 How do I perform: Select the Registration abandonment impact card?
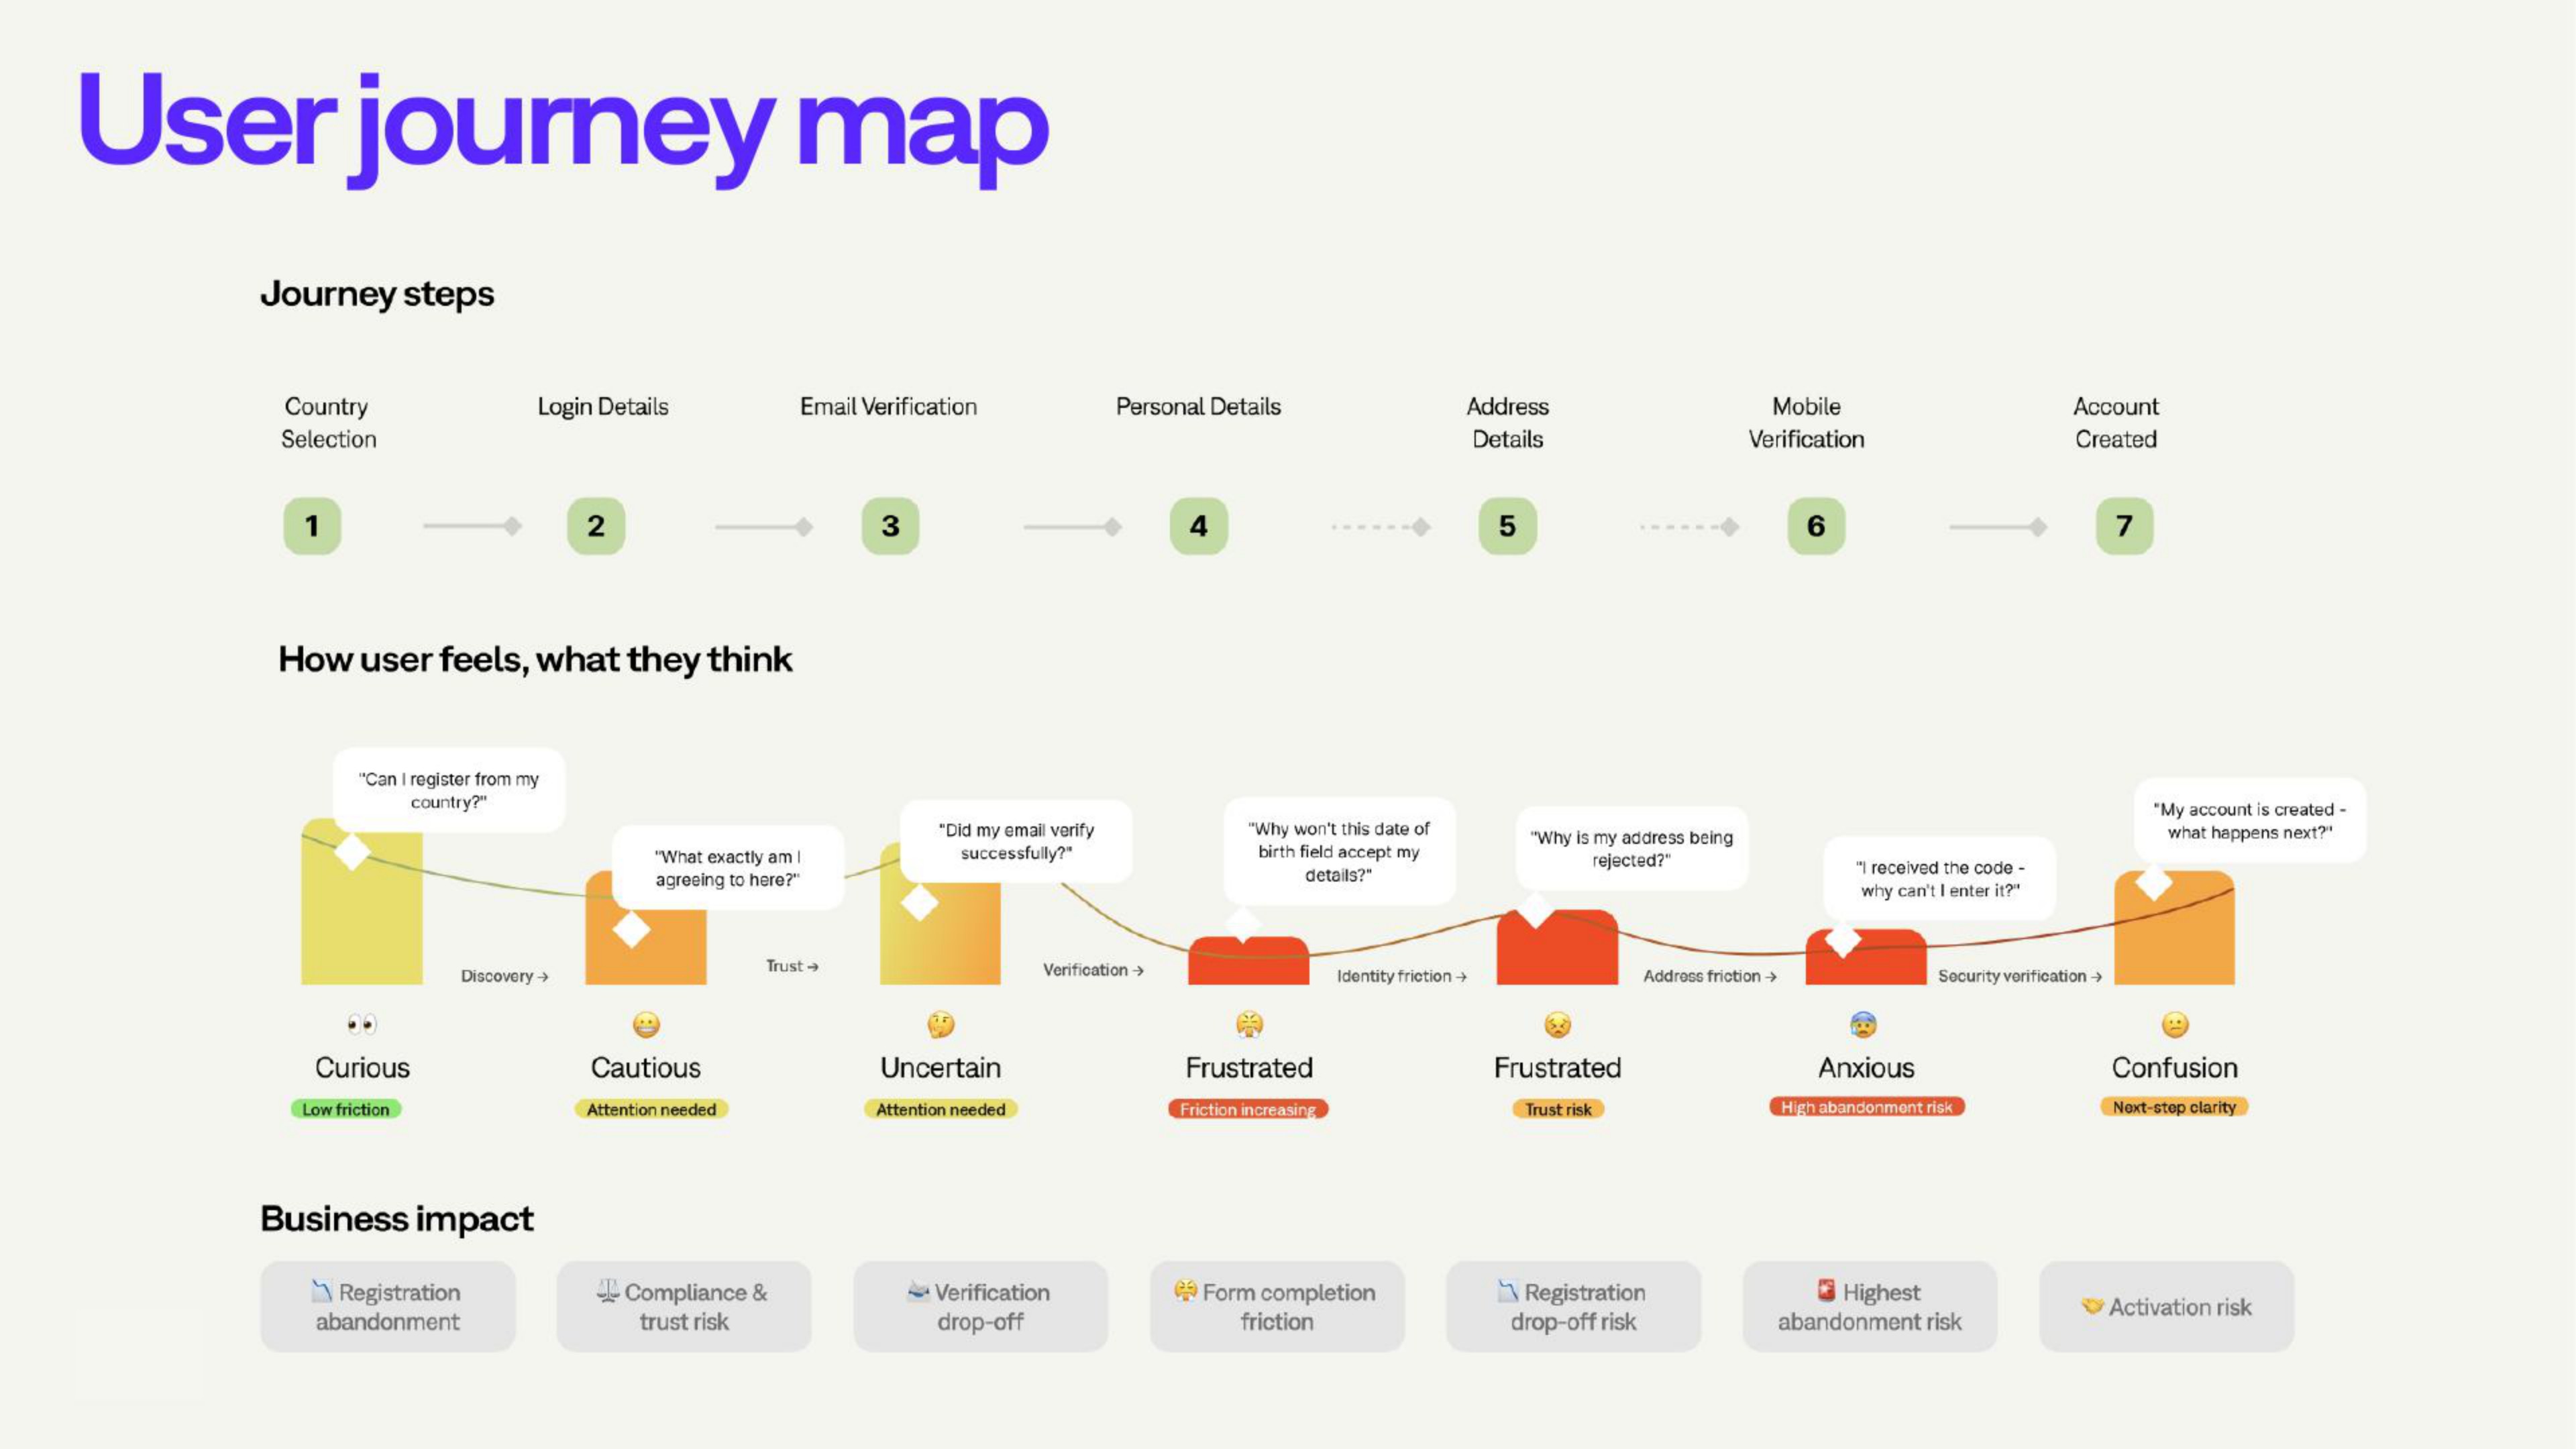tap(388, 1306)
